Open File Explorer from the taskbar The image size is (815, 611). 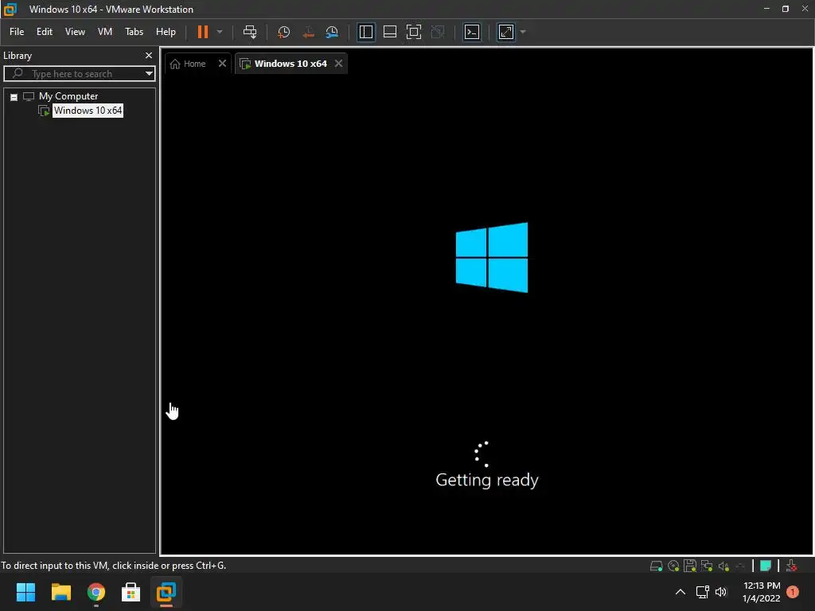60,592
